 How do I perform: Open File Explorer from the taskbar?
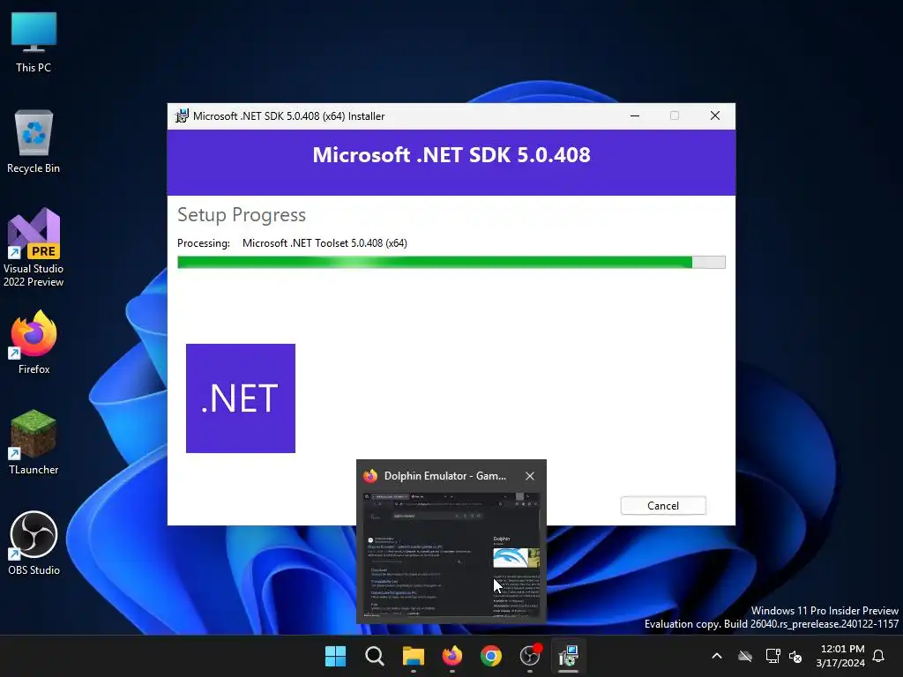tap(413, 656)
